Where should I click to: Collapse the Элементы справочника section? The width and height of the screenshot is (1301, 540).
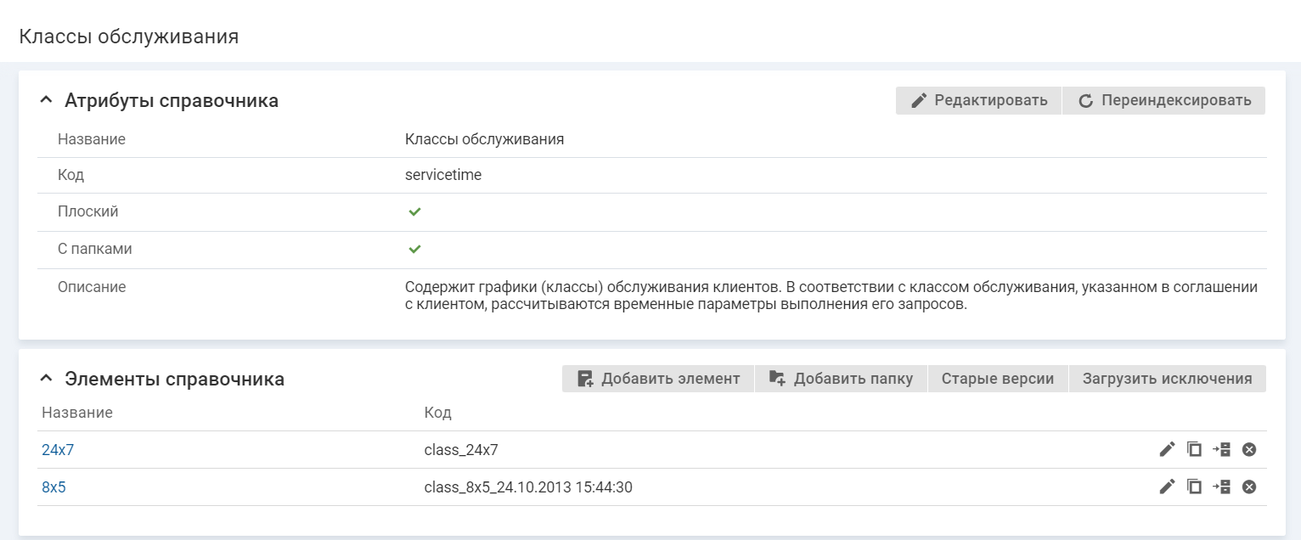[47, 379]
